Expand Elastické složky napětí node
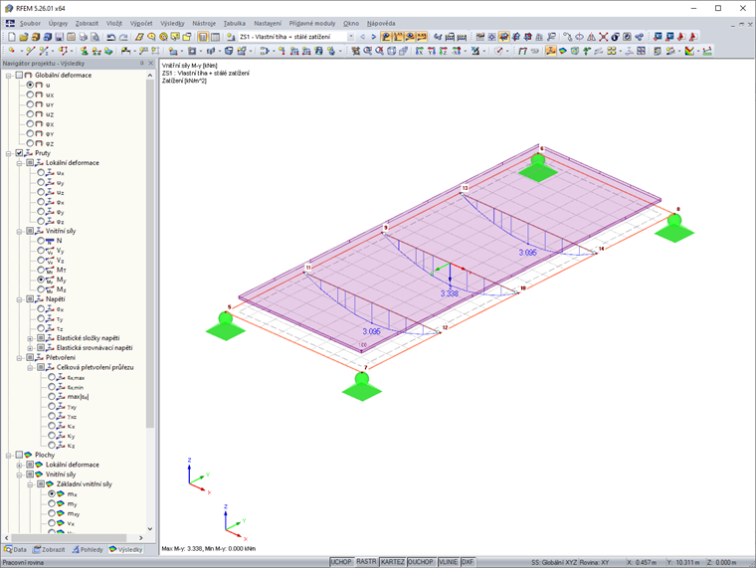 (x=30, y=338)
